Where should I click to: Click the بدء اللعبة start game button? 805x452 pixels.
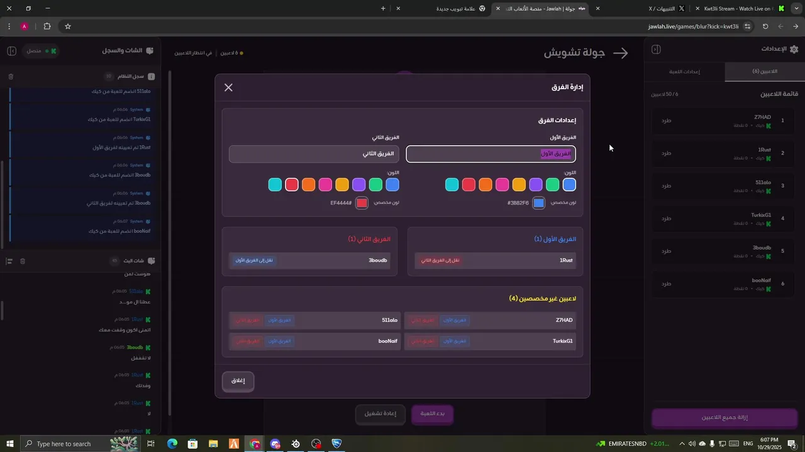433,414
